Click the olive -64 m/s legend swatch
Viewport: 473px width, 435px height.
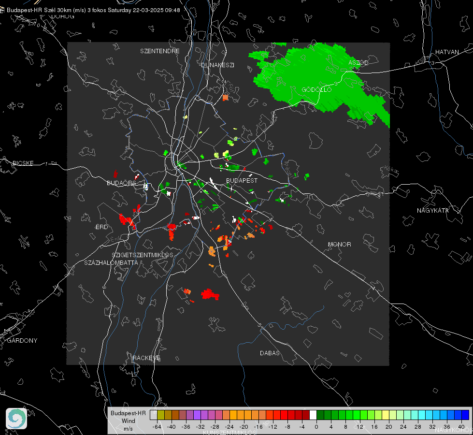(161, 415)
